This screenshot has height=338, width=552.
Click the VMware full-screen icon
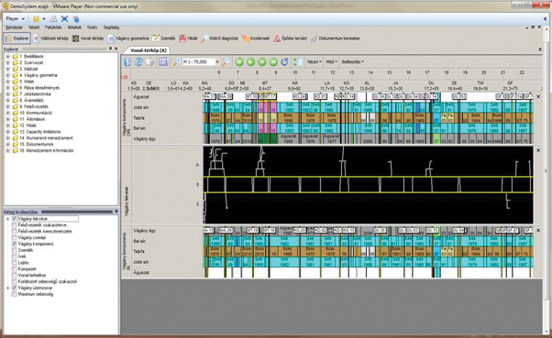(x=64, y=19)
